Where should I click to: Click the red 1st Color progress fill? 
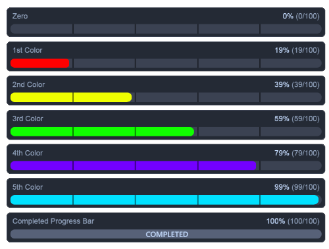[40, 63]
